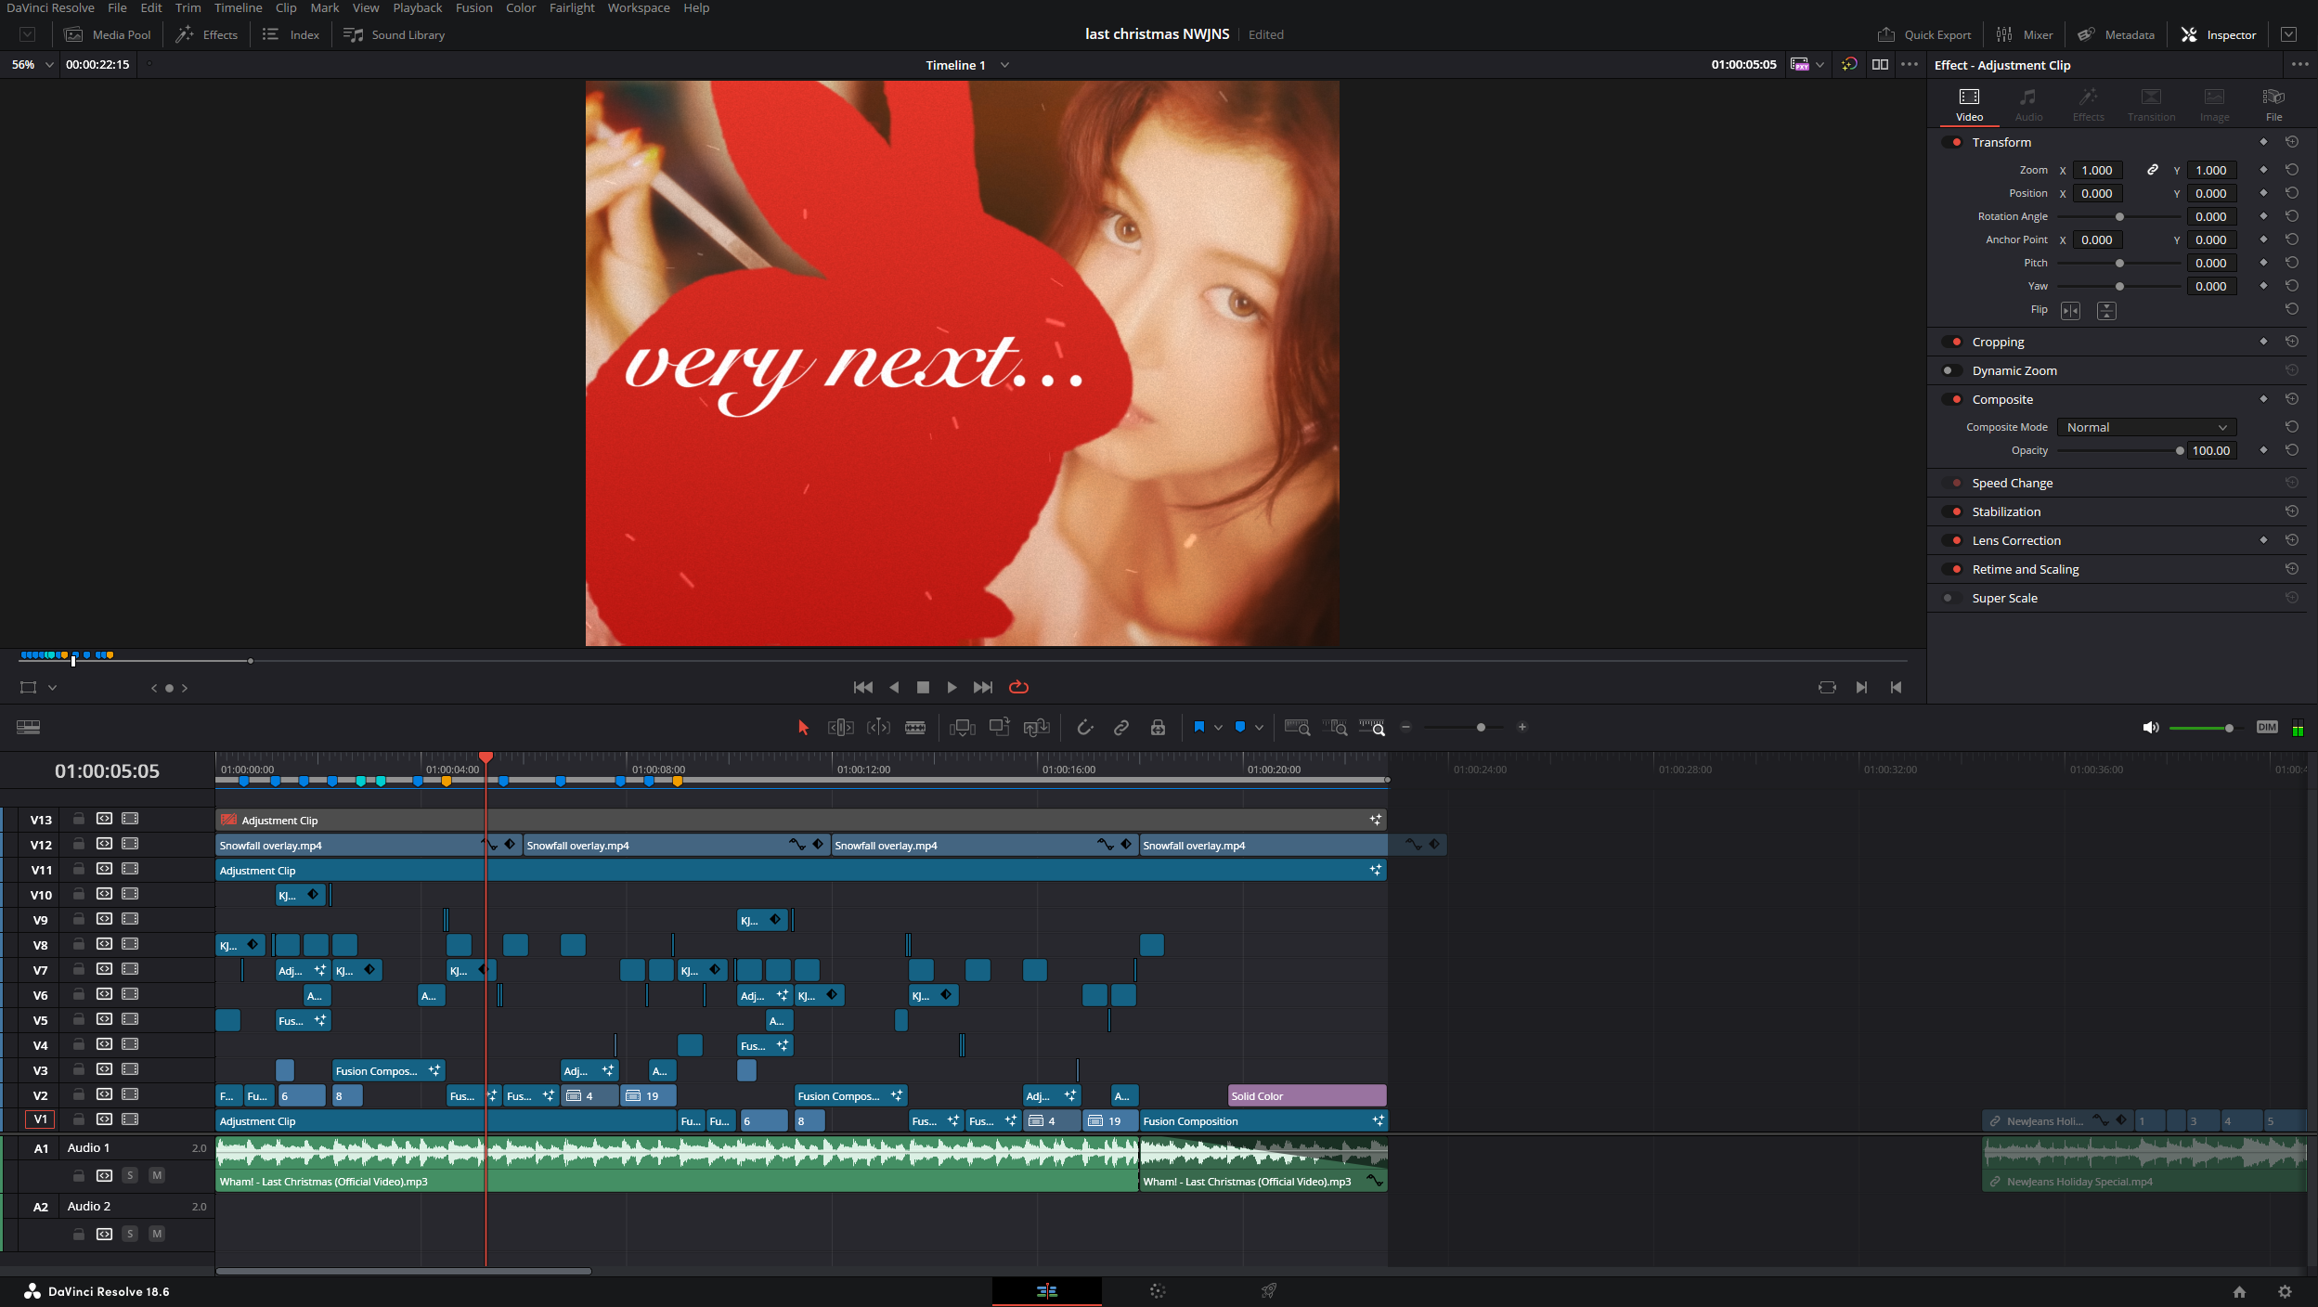Add a blue flag to clip
Screen dimensions: 2318x1307
pyautogui.click(x=1198, y=727)
